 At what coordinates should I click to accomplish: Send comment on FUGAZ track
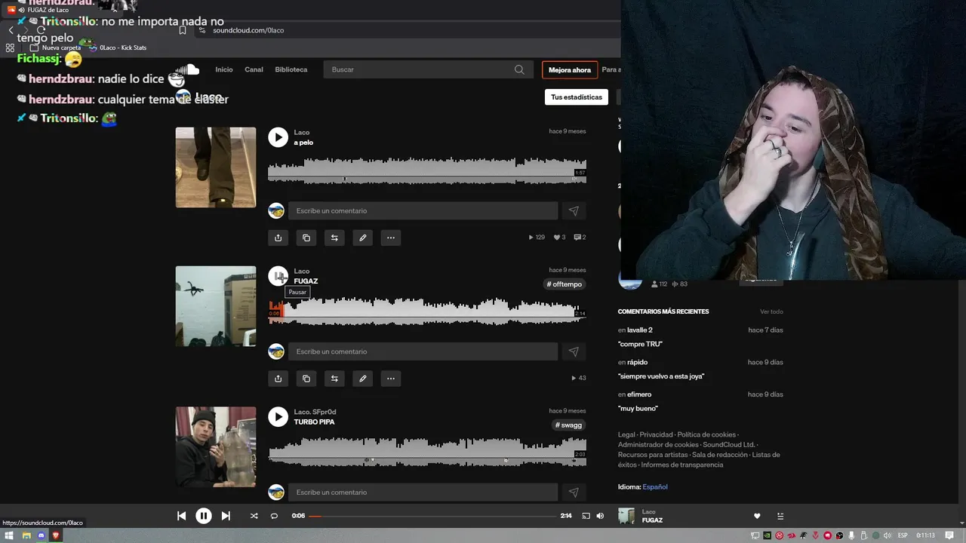[x=574, y=351]
